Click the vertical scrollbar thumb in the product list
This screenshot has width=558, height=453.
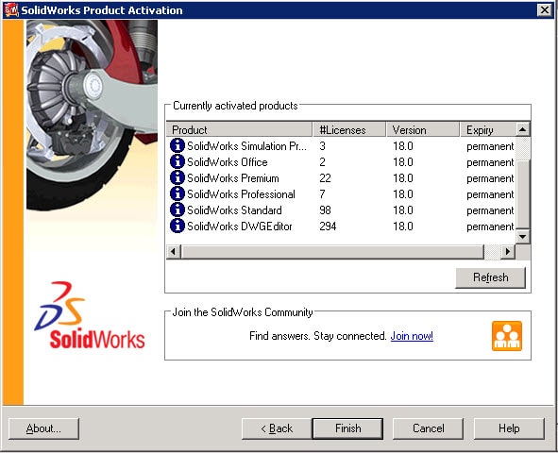pos(522,193)
